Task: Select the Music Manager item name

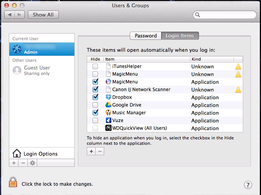Action: click(129, 112)
